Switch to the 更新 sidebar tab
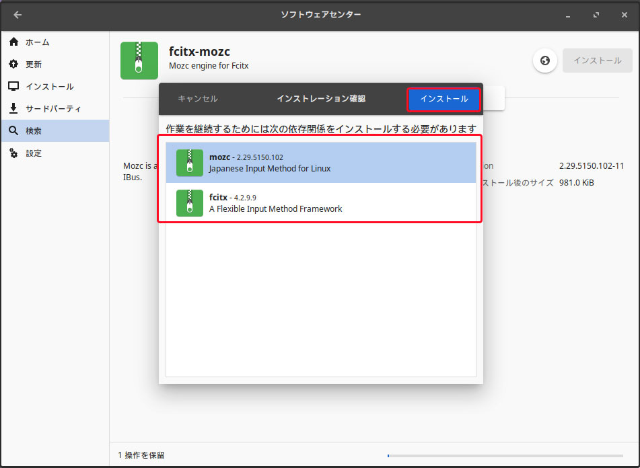 (34, 65)
